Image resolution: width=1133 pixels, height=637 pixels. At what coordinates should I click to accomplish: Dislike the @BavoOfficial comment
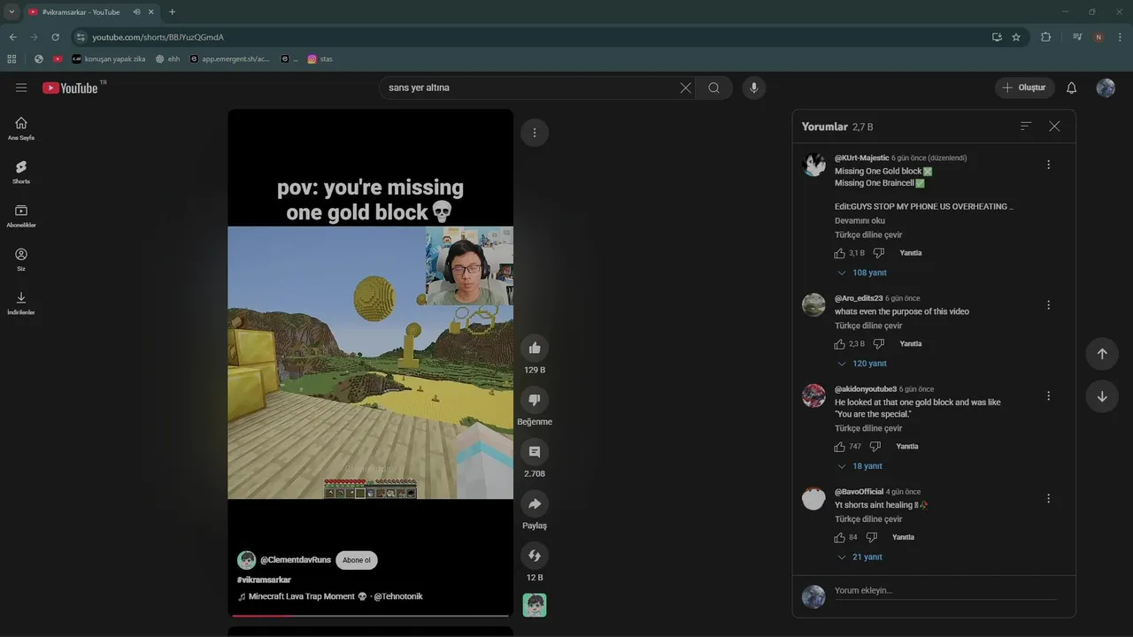872,538
